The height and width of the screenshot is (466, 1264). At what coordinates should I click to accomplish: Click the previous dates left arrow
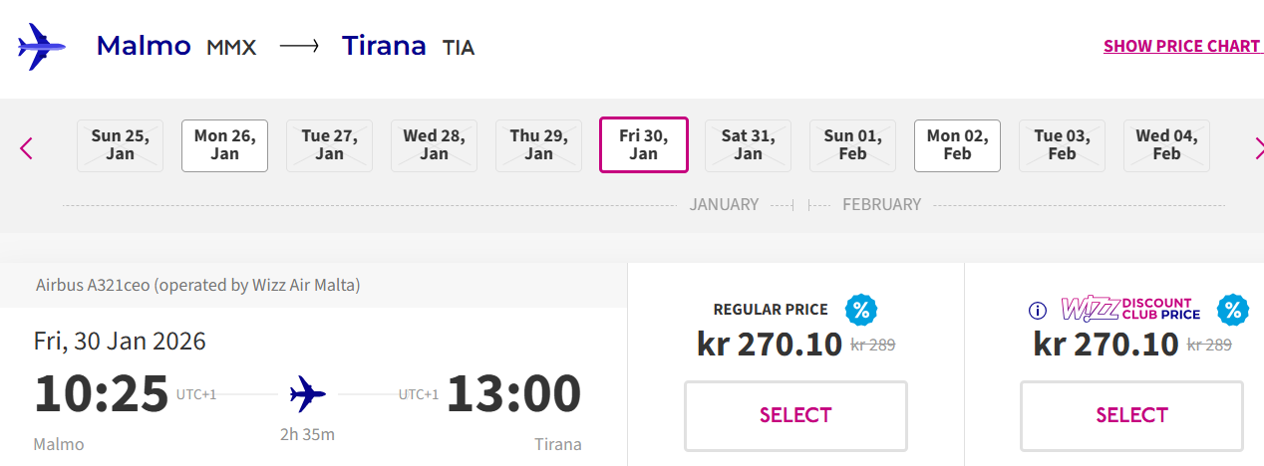27,148
